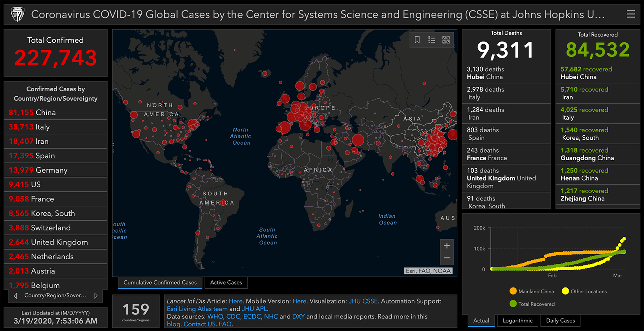
Task: Select France in confirmed cases list
Action: (x=56, y=199)
